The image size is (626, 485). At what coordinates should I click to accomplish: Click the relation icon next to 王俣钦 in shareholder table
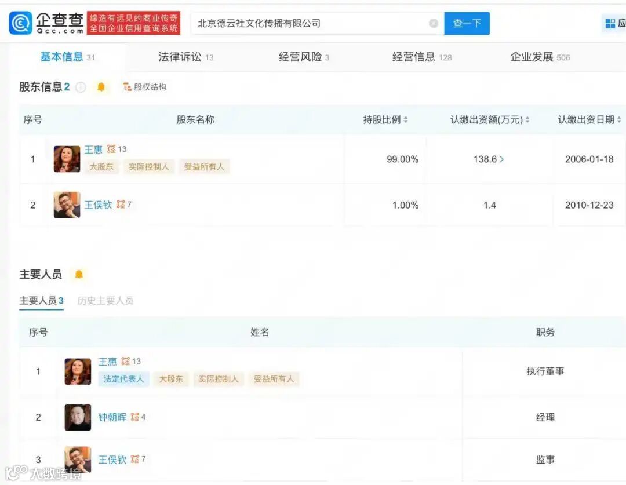[x=121, y=205]
